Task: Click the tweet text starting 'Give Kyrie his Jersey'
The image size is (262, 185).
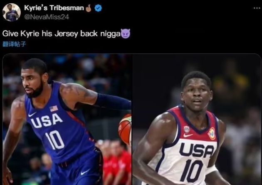Action: pyautogui.click(x=61, y=34)
